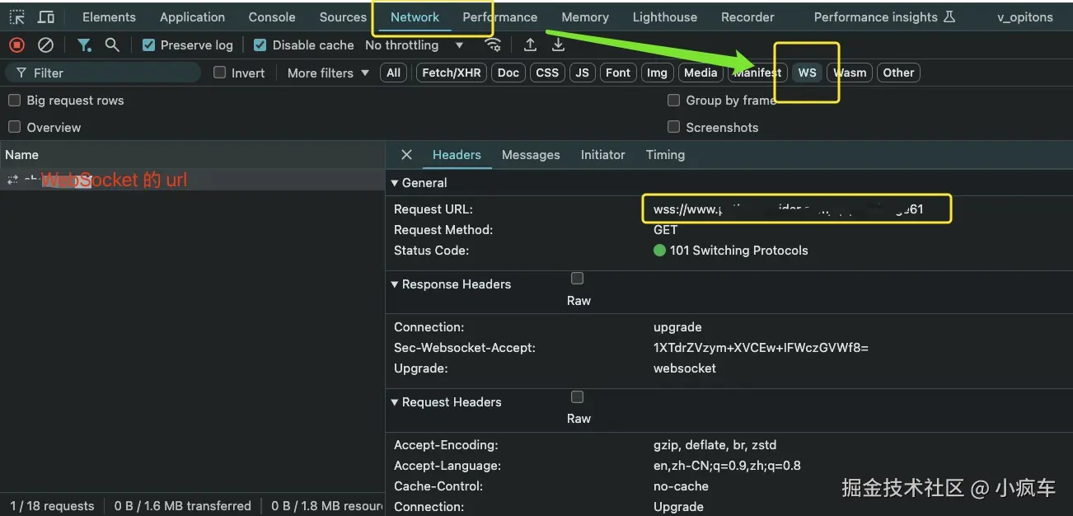Filter requests by Wasm type
Image resolution: width=1073 pixels, height=516 pixels.
tap(850, 73)
